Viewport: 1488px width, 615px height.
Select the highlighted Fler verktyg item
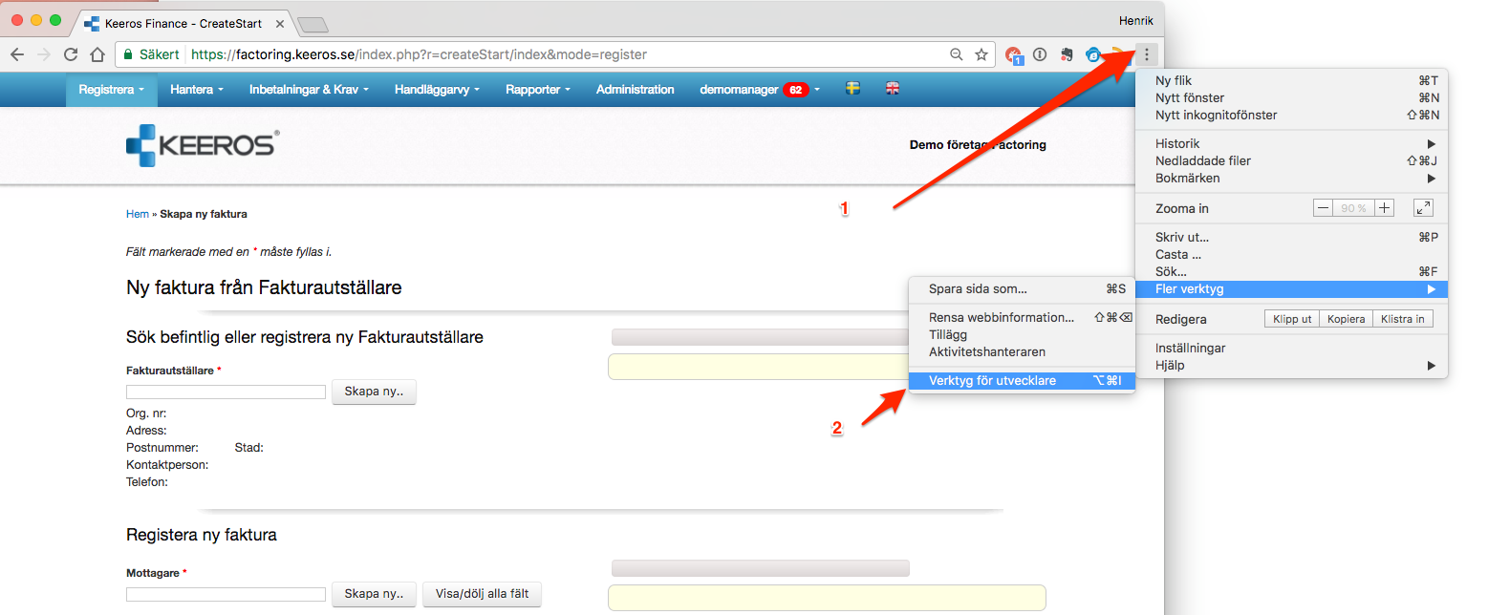point(1291,288)
